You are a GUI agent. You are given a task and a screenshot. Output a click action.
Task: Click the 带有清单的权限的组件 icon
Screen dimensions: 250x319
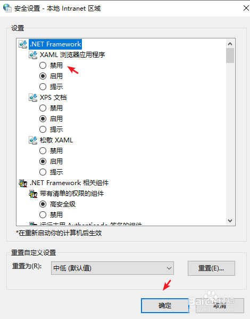coord(33,194)
